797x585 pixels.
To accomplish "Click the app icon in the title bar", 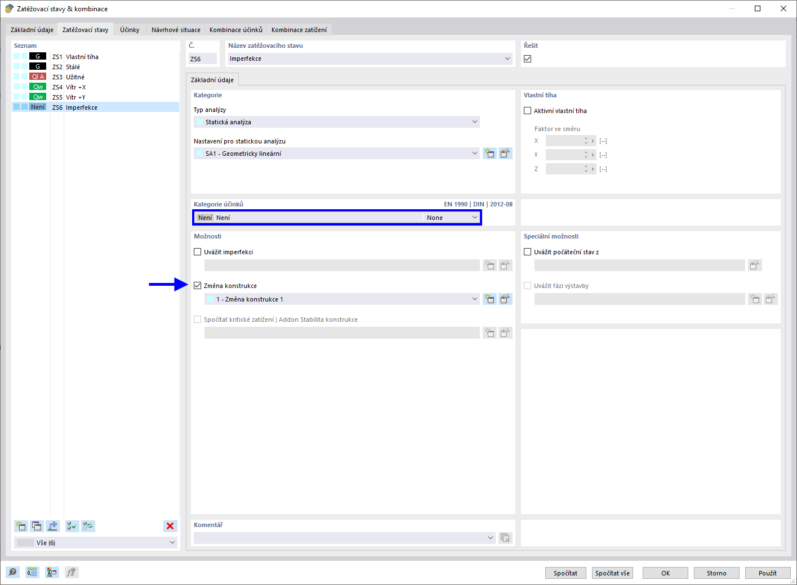I will [x=9, y=8].
